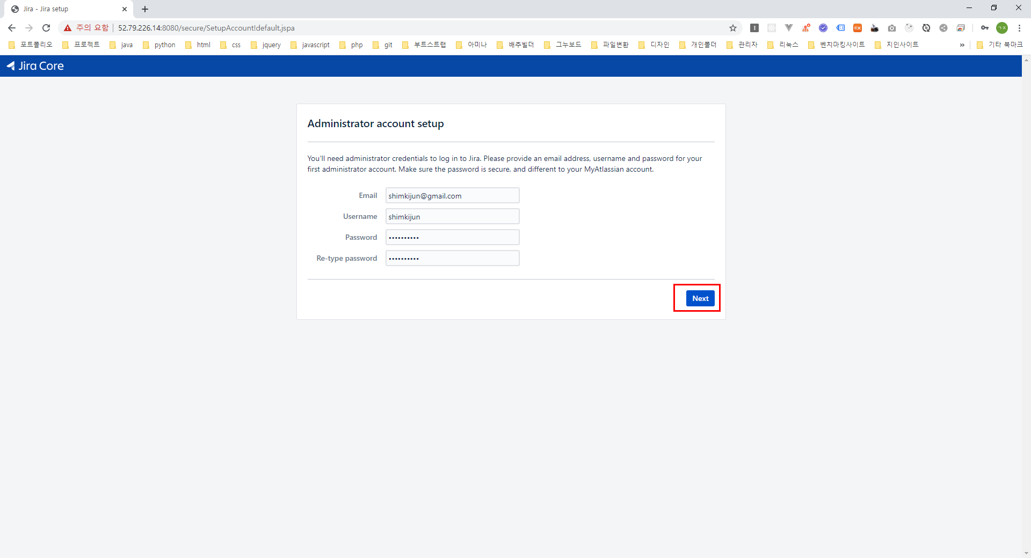The height and width of the screenshot is (558, 1031).
Task: Open the Chrome three-dot menu
Action: (1019, 28)
